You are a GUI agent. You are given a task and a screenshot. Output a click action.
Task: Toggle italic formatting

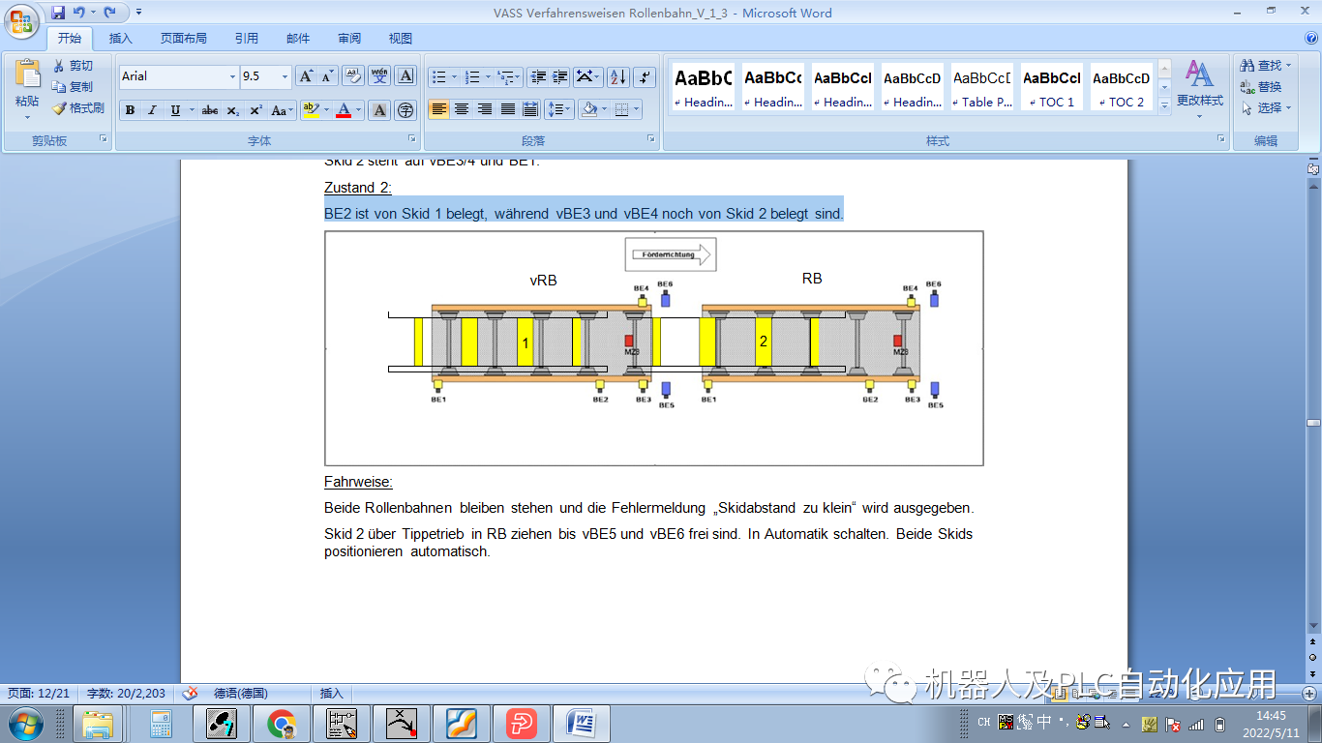coord(152,109)
